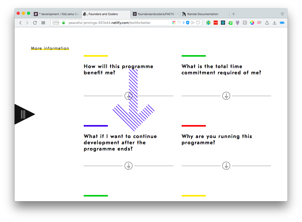302x222 pixels.
Task: Click 'What is the total time commitment required' text
Action: 221,70
